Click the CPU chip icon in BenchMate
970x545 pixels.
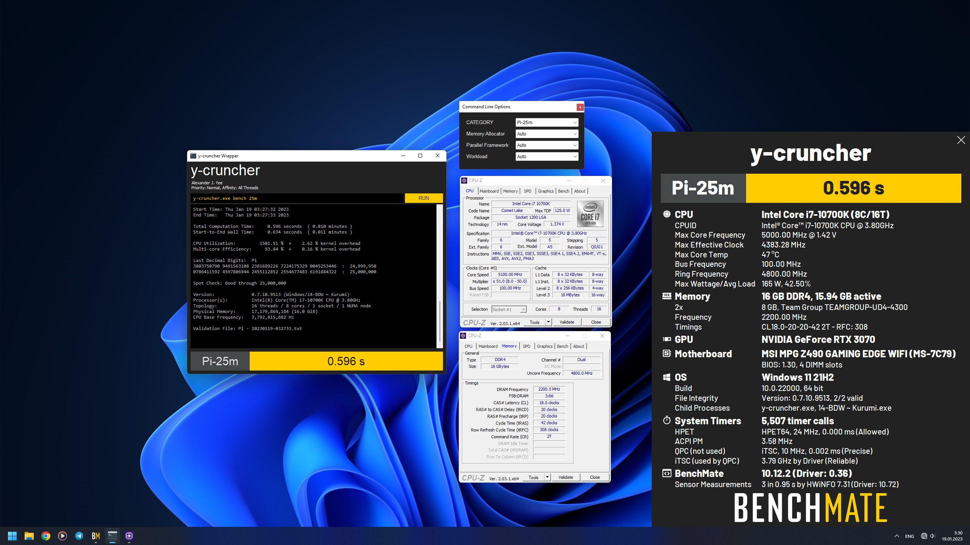[666, 214]
